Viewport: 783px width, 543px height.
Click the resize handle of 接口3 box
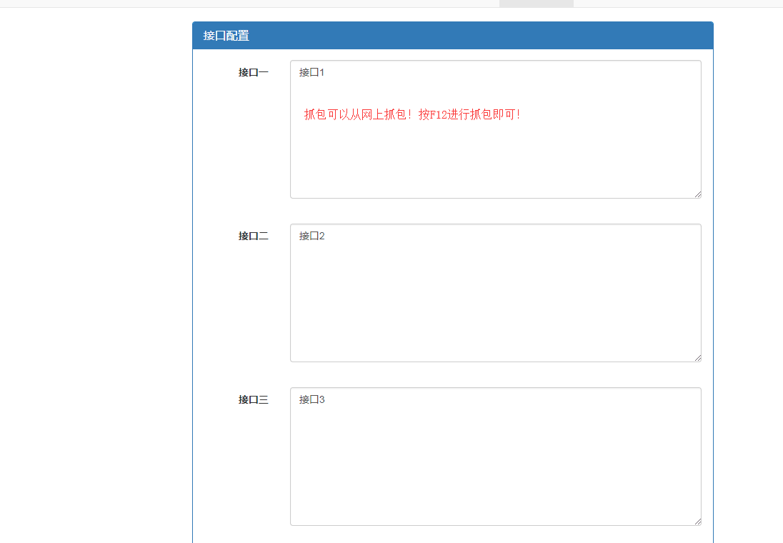tap(698, 522)
